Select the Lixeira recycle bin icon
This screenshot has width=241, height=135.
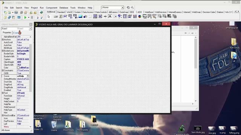[x=54, y=126]
